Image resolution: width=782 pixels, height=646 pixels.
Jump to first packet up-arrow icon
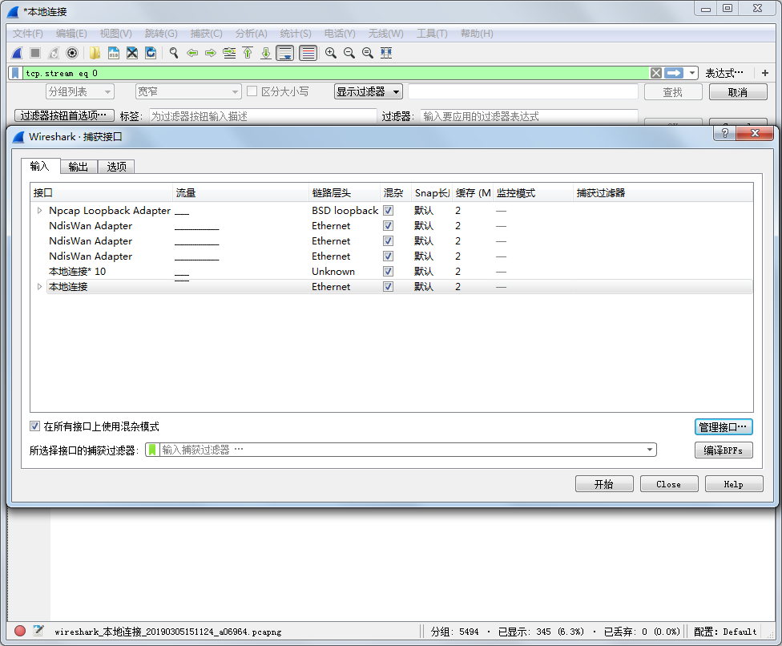248,53
